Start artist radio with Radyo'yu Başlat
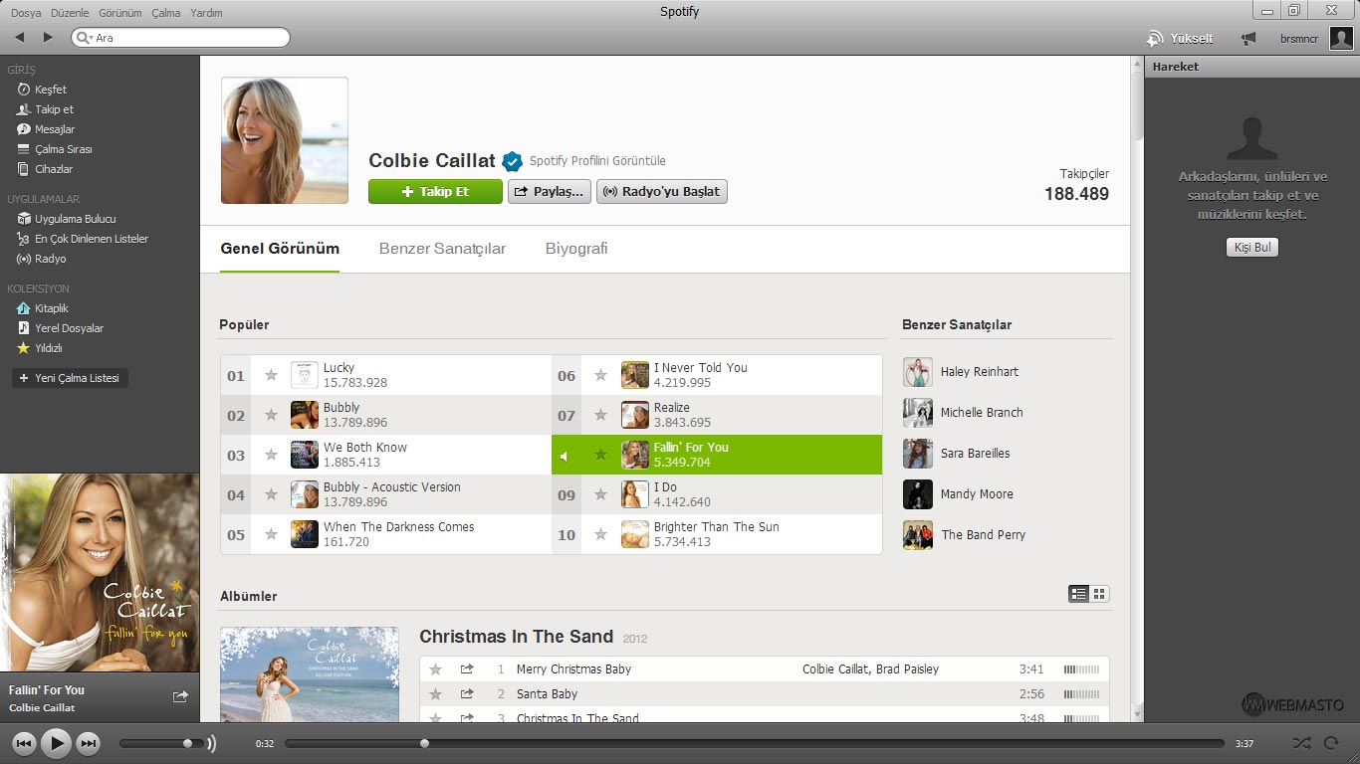Screen dimensions: 1360x764 click(662, 191)
